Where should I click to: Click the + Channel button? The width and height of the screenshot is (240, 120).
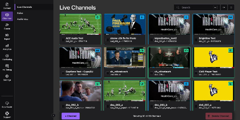[x=71, y=116]
